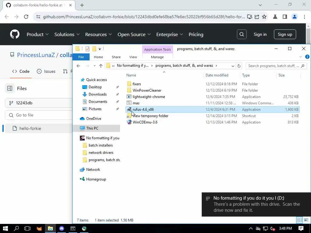This screenshot has height=233, width=311.
Task: Open Chrome's three-dot menu
Action: tap(304, 17)
